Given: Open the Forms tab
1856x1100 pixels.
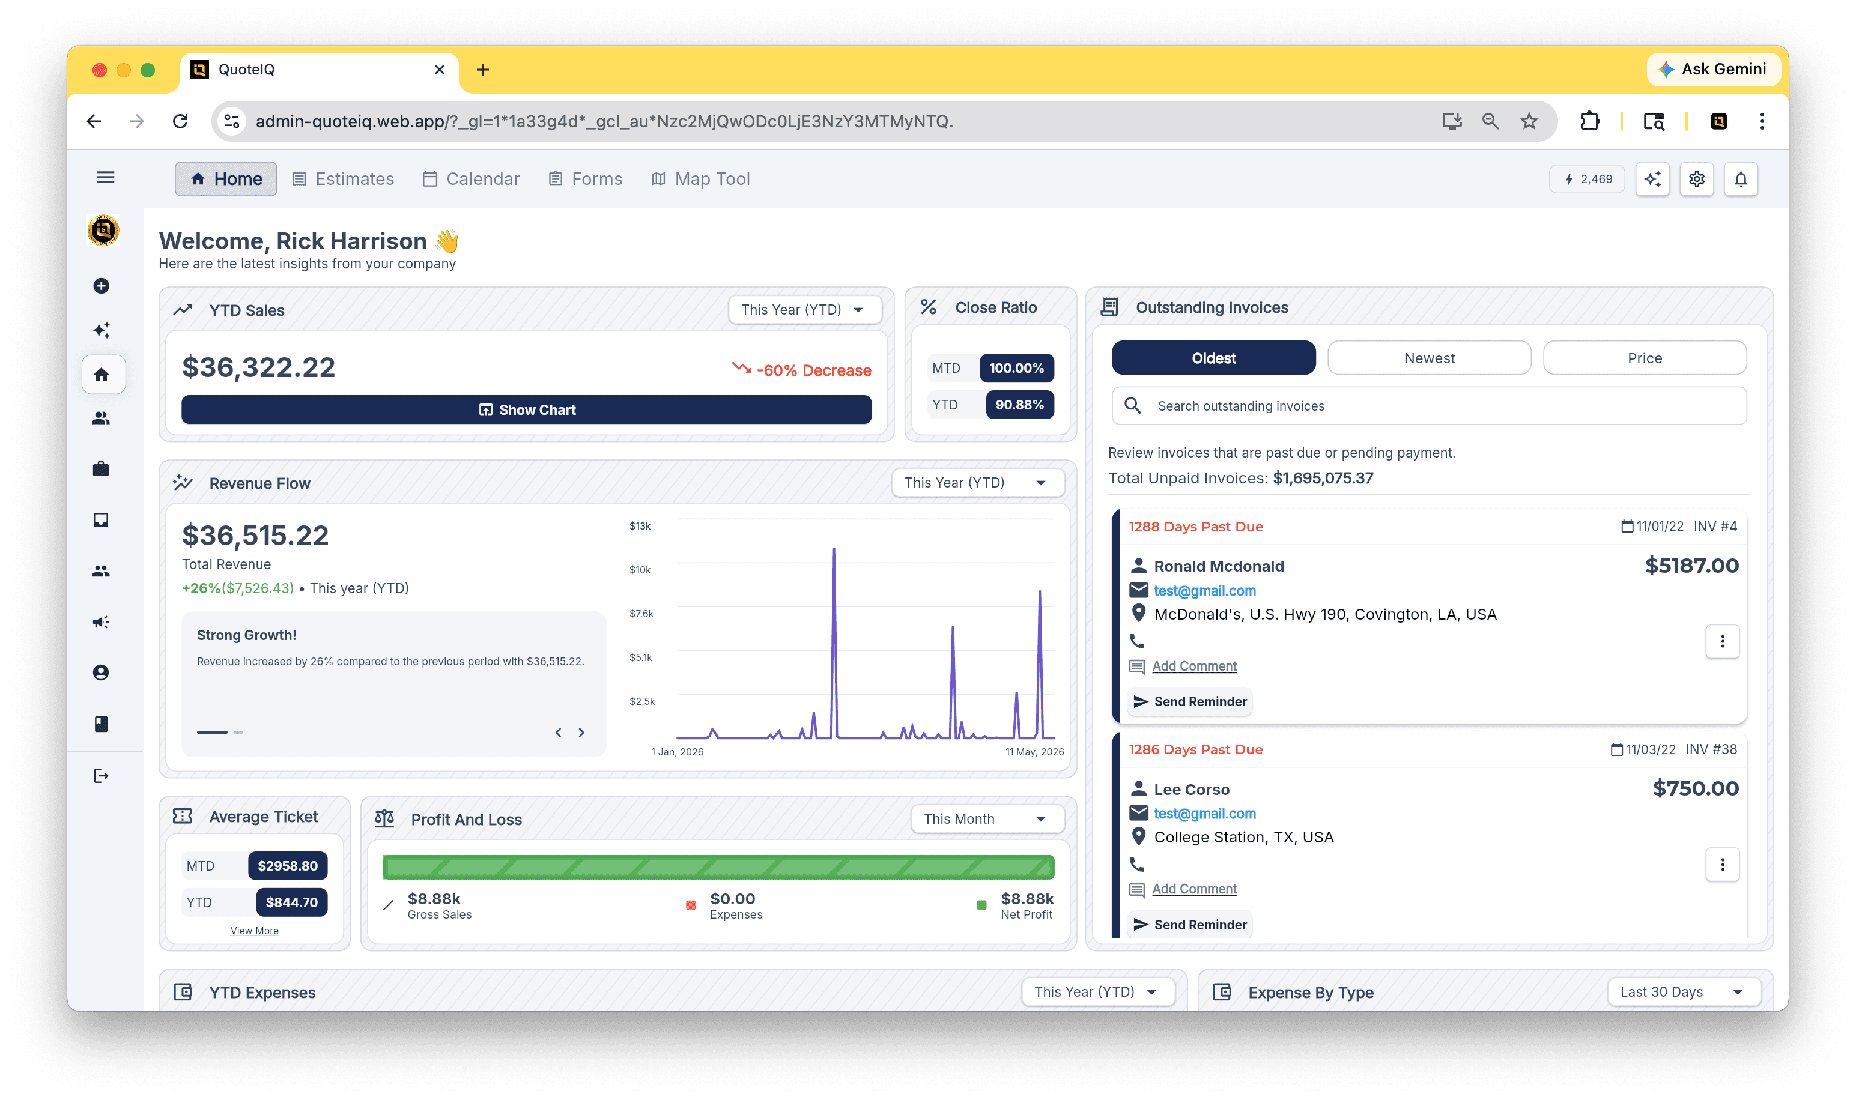Looking at the screenshot, I should pyautogui.click(x=586, y=179).
